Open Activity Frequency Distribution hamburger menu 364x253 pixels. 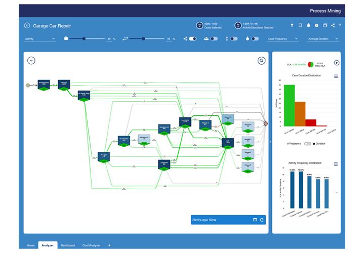point(336,164)
